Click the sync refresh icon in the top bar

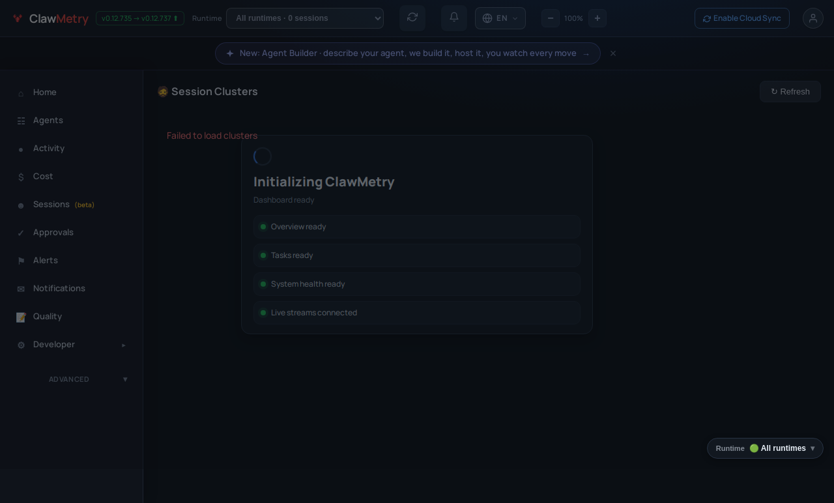point(412,18)
